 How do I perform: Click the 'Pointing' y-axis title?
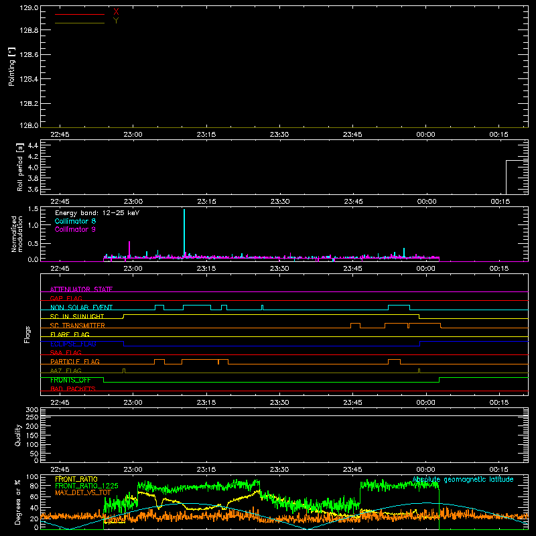point(12,67)
